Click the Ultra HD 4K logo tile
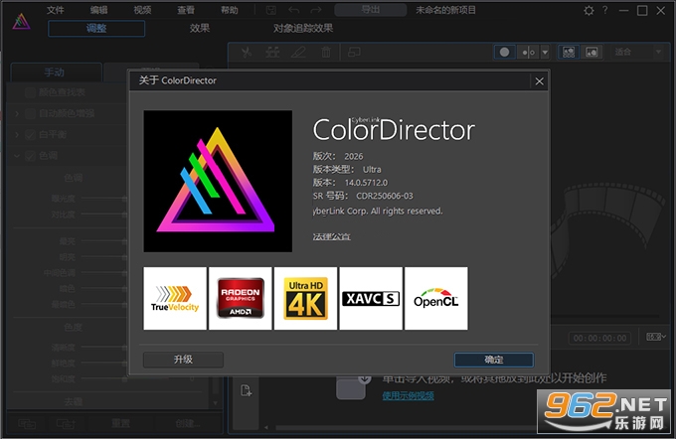This screenshot has height=439, width=676. click(x=305, y=298)
